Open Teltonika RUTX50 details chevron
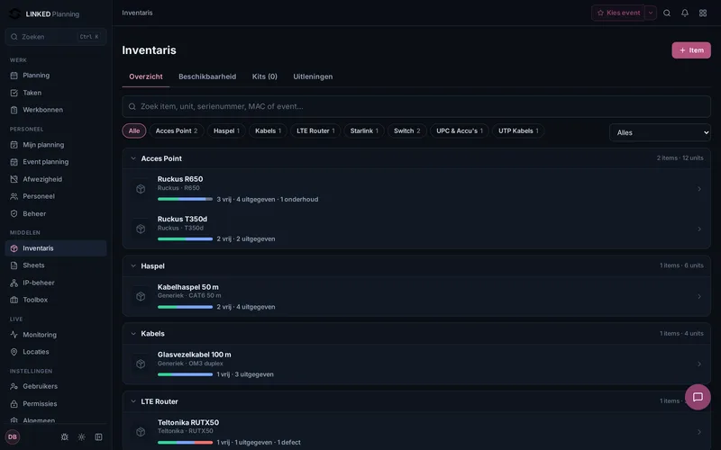The image size is (721, 450). pyautogui.click(x=699, y=432)
